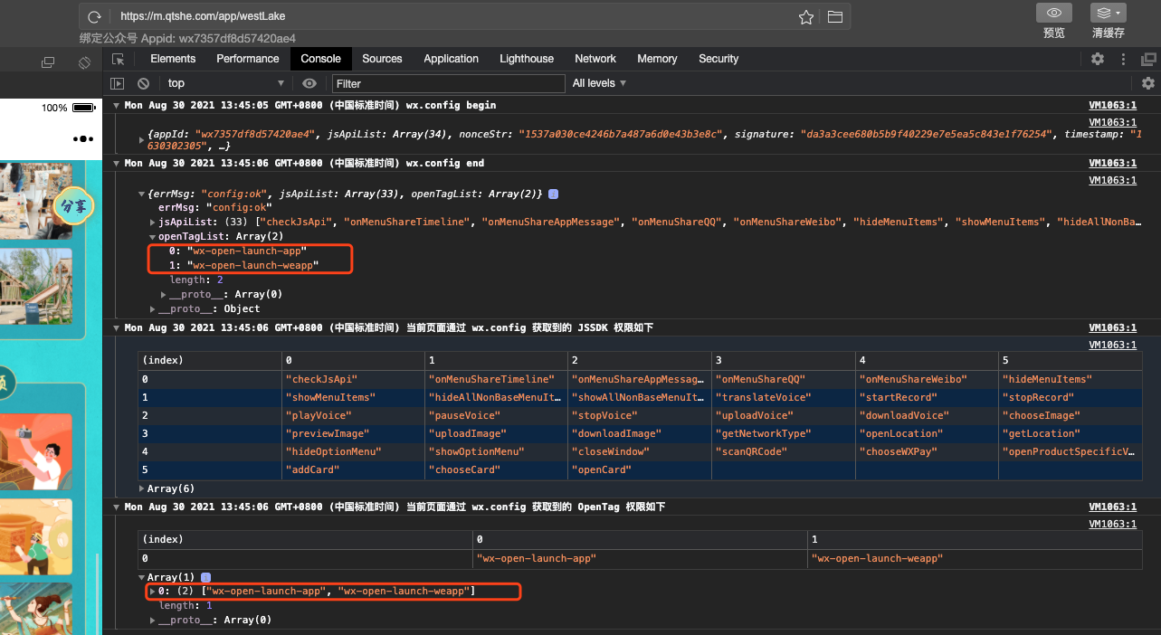Collapse the JSSDK 权限如下 log group
Screen dimensions: 1161x635
point(116,327)
